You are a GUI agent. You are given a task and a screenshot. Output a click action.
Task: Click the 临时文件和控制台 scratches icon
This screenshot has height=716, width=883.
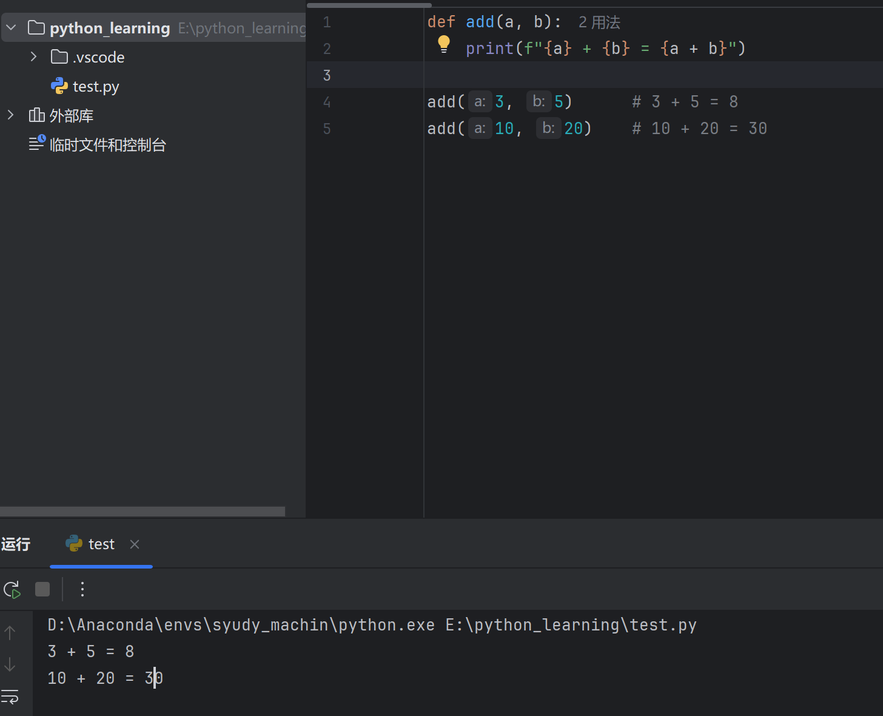[x=37, y=143]
